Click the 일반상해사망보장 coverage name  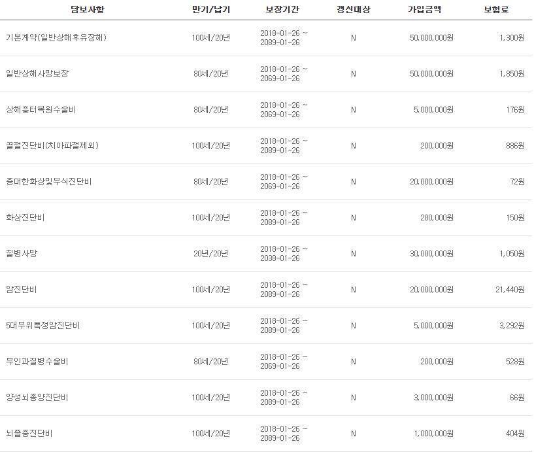(37, 74)
